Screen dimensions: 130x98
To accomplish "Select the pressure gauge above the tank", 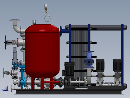I will tap(46, 7).
